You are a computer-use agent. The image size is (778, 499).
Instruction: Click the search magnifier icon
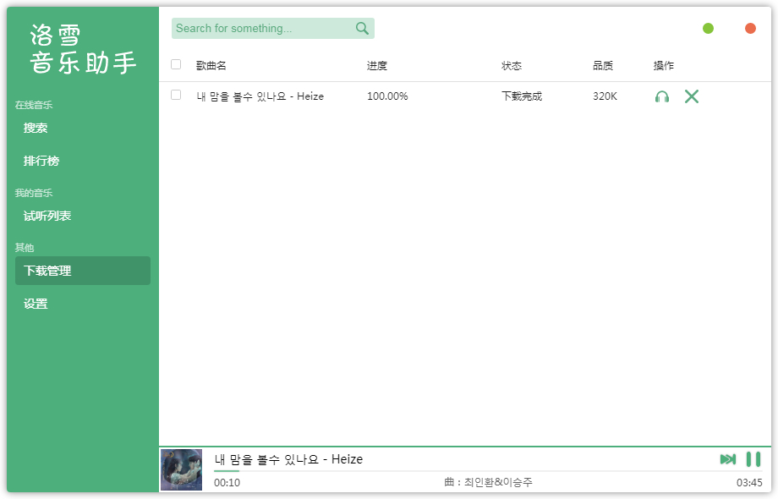pyautogui.click(x=362, y=29)
